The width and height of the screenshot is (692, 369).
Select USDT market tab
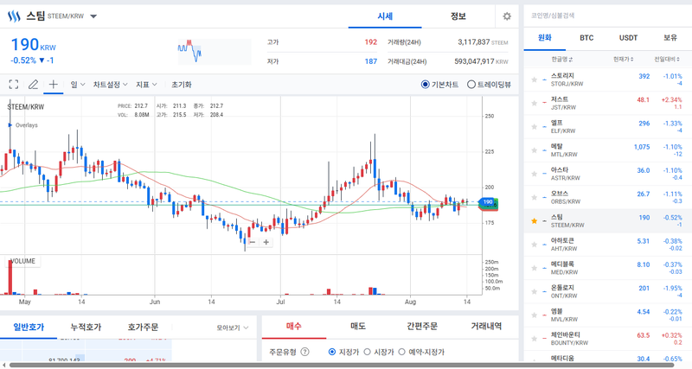[628, 38]
